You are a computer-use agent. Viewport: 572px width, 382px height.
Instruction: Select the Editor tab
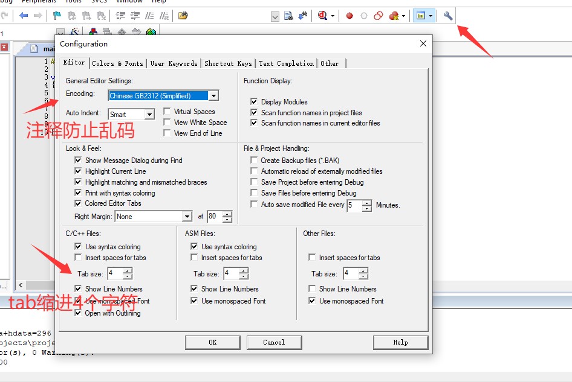coord(74,62)
